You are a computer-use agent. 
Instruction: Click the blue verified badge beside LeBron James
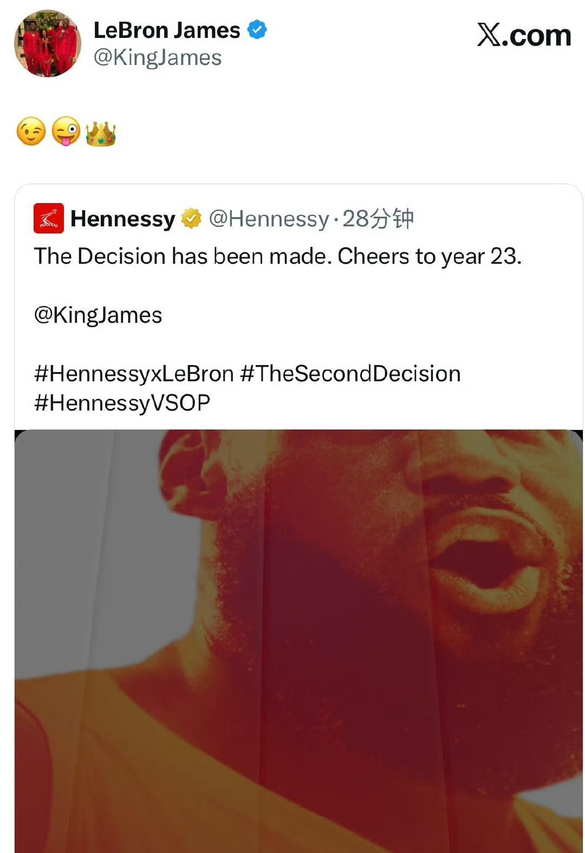click(x=257, y=30)
